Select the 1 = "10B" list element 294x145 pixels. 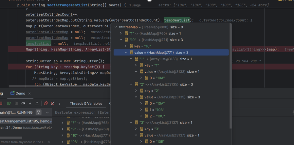coord(157,110)
